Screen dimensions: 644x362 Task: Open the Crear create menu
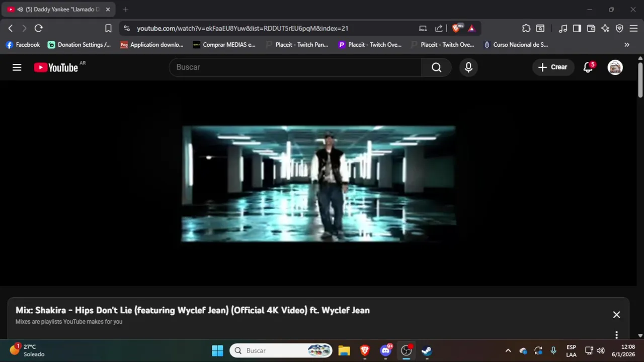pos(553,67)
